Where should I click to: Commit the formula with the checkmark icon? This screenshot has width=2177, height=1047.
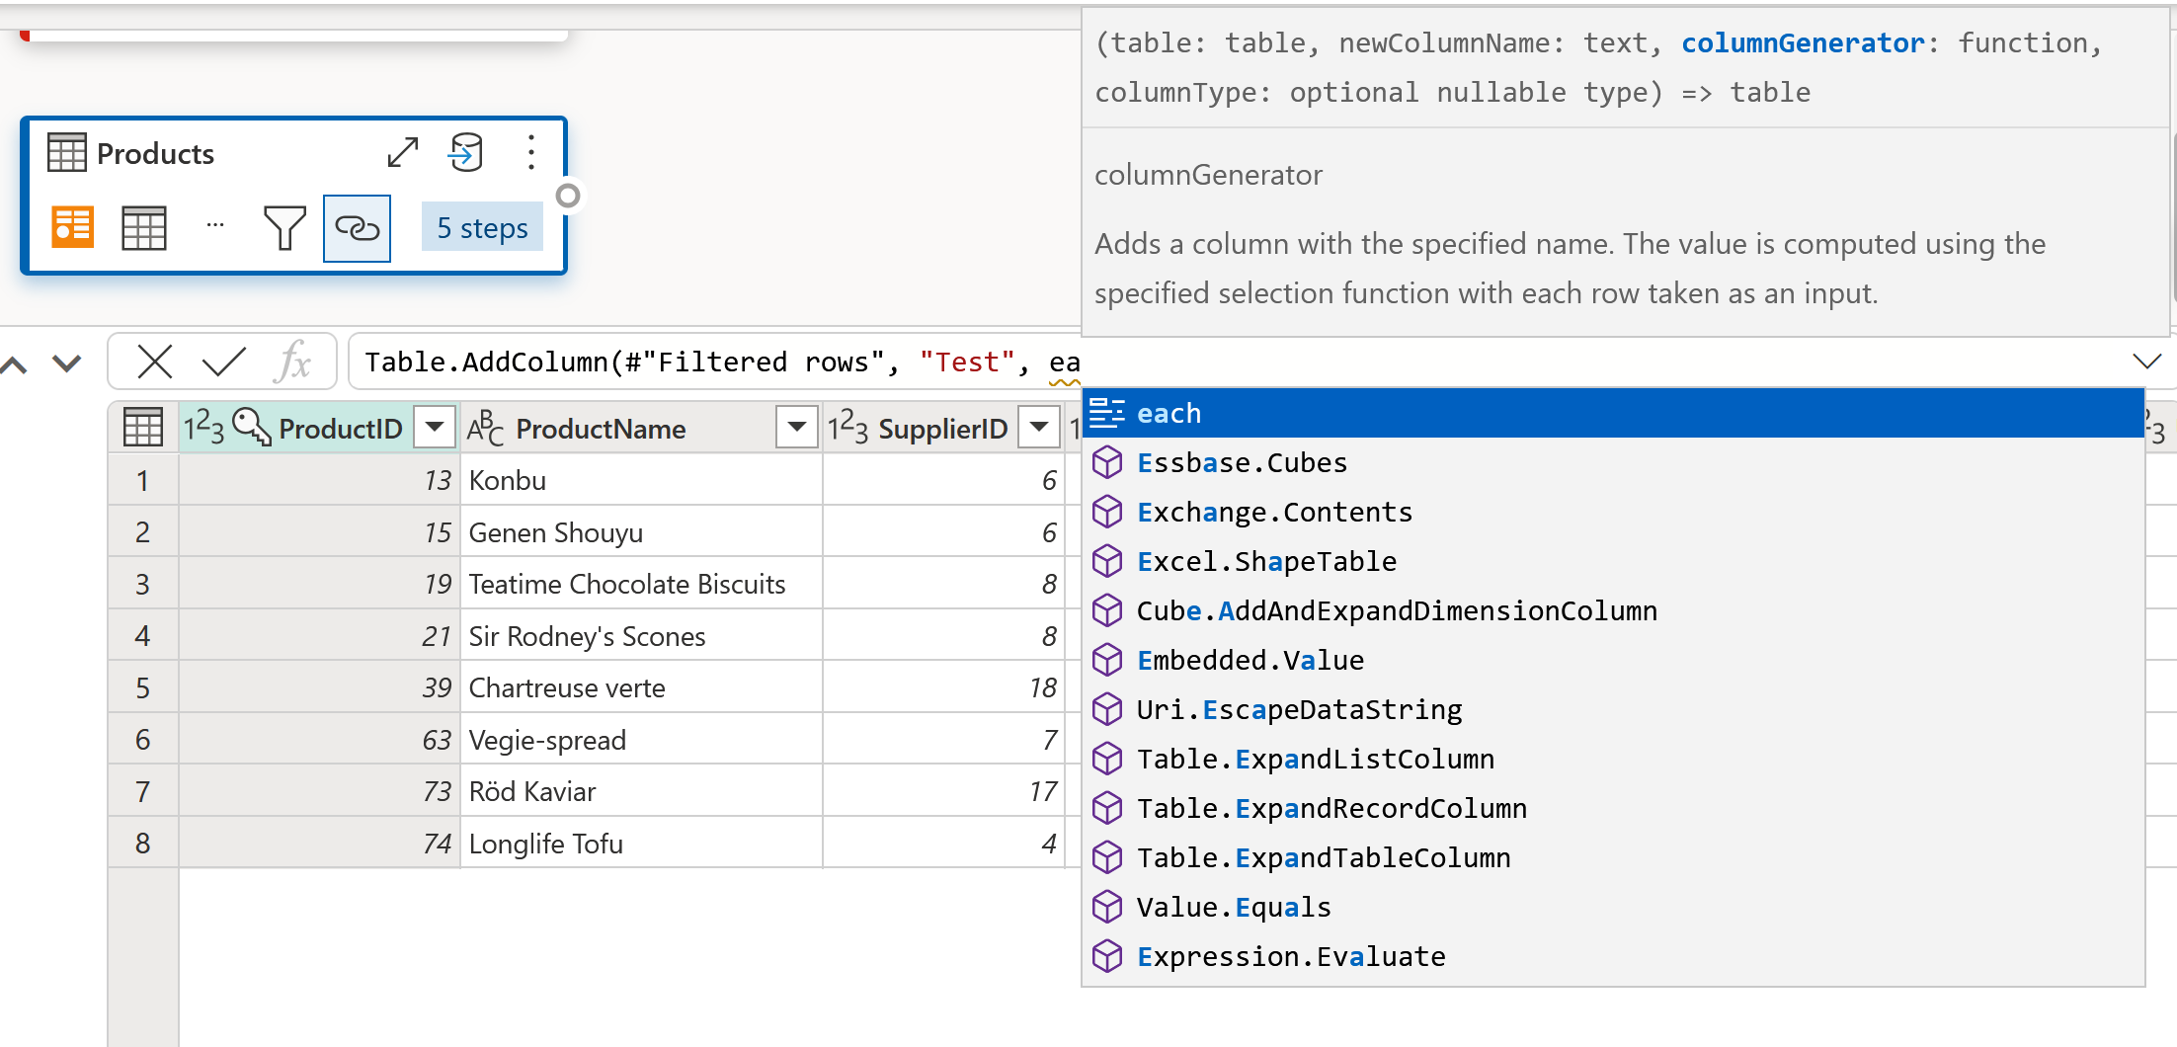click(221, 361)
